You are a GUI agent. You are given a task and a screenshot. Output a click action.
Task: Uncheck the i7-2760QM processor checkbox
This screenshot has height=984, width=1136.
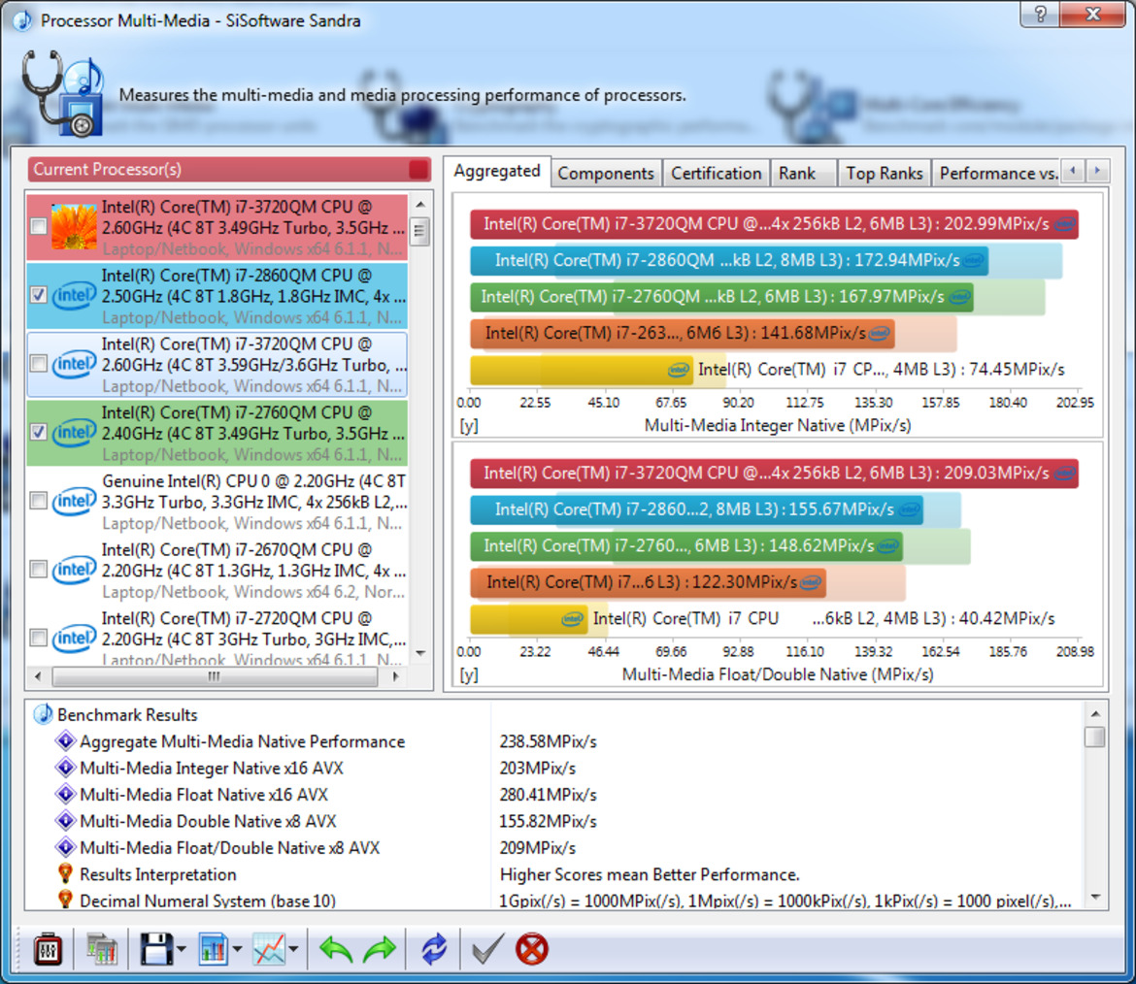pos(39,432)
